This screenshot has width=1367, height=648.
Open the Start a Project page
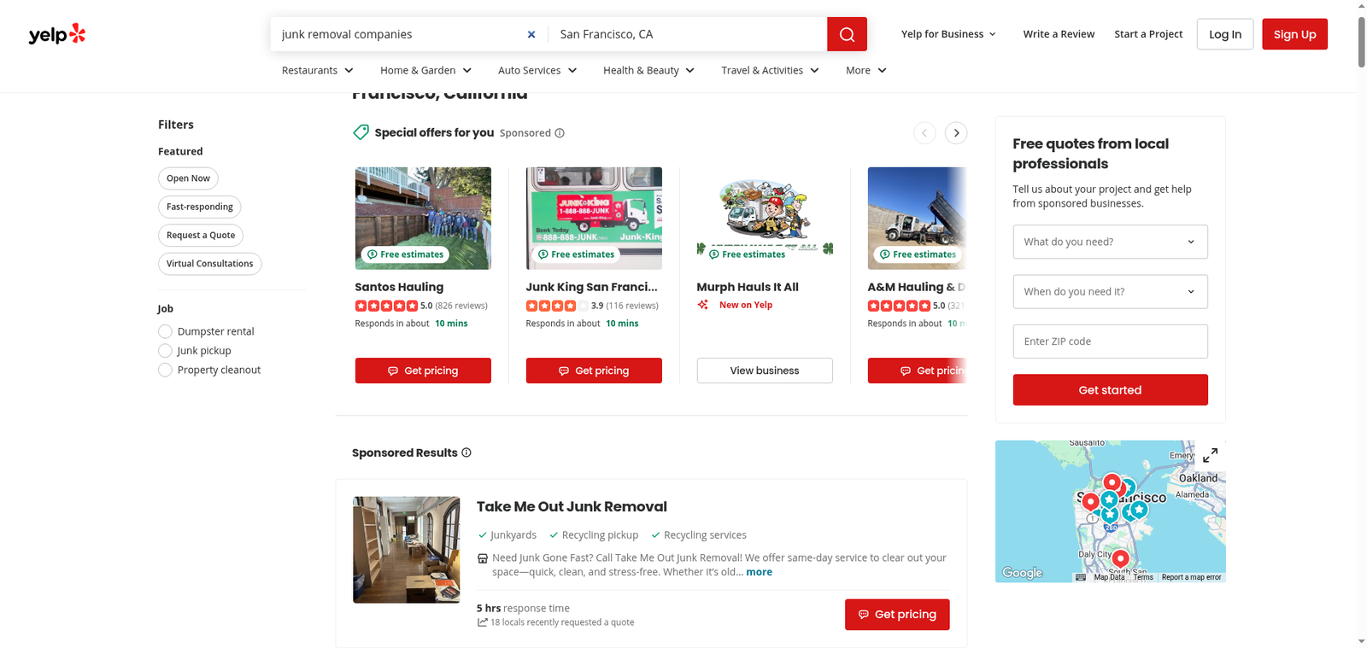coord(1148,34)
